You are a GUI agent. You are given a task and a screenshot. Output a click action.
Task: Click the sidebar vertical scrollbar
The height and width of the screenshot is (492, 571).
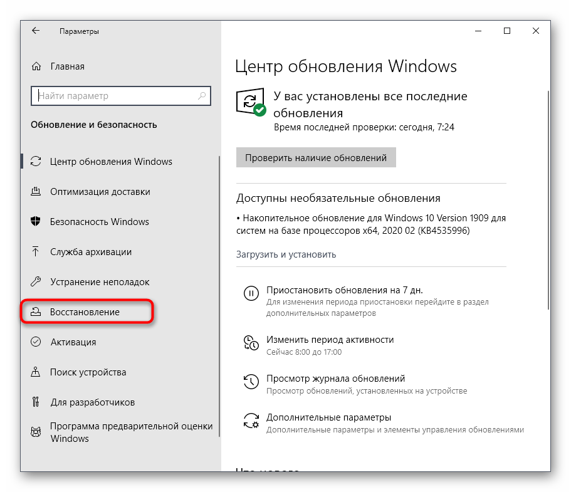[219, 296]
